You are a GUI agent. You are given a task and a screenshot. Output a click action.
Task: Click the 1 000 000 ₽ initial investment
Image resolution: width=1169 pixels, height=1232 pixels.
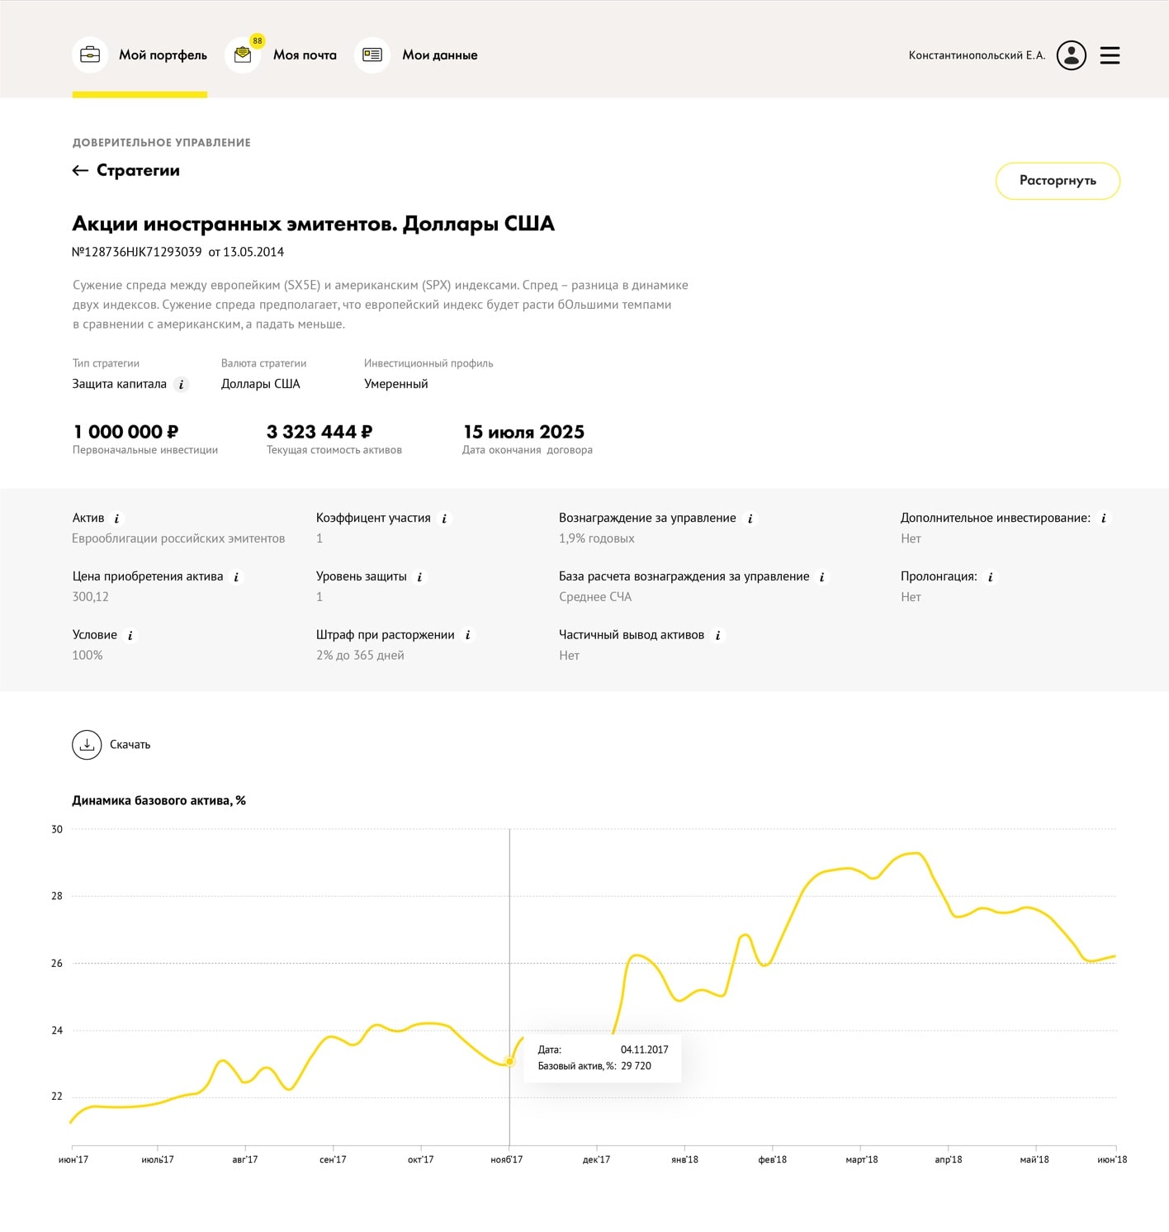[x=125, y=432]
